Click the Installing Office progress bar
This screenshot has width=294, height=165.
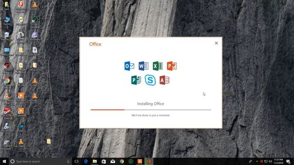click(x=151, y=110)
